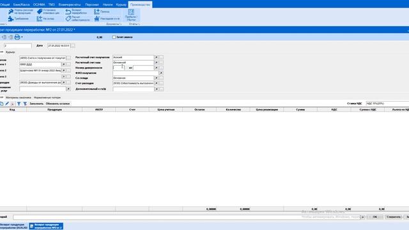Open selector button for Счет расходов
Screen dimensions: 409x230
click(161, 83)
